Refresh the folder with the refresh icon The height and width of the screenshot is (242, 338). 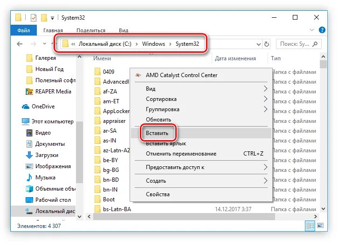tap(267, 44)
